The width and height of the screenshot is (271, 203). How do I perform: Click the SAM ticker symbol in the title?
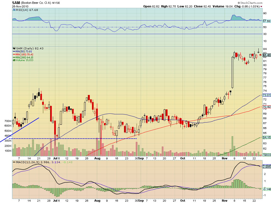(16, 3)
